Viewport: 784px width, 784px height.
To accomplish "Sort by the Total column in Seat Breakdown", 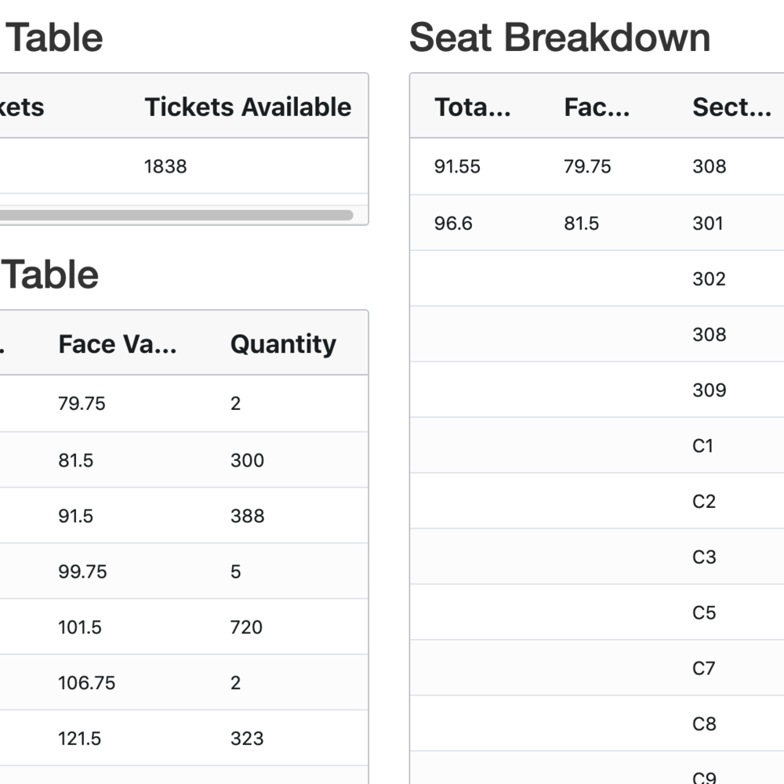I will pos(473,107).
